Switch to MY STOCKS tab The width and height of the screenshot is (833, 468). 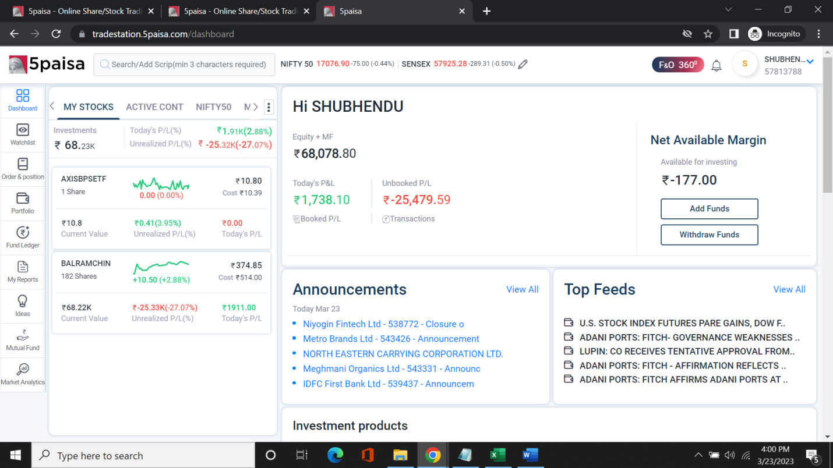pos(89,107)
